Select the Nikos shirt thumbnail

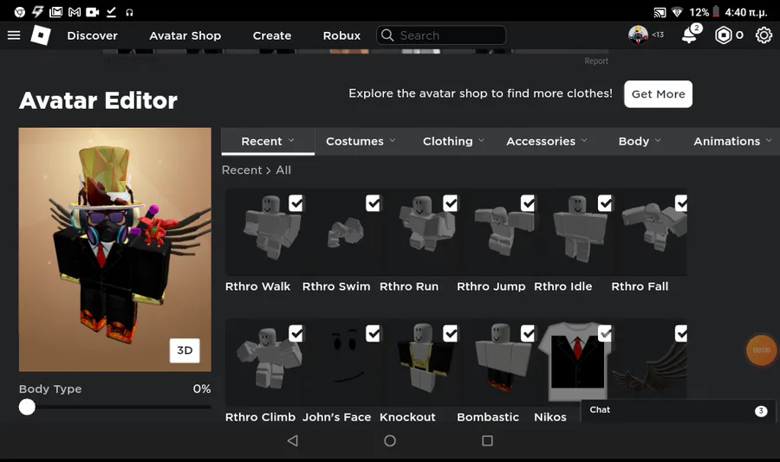coord(573,361)
